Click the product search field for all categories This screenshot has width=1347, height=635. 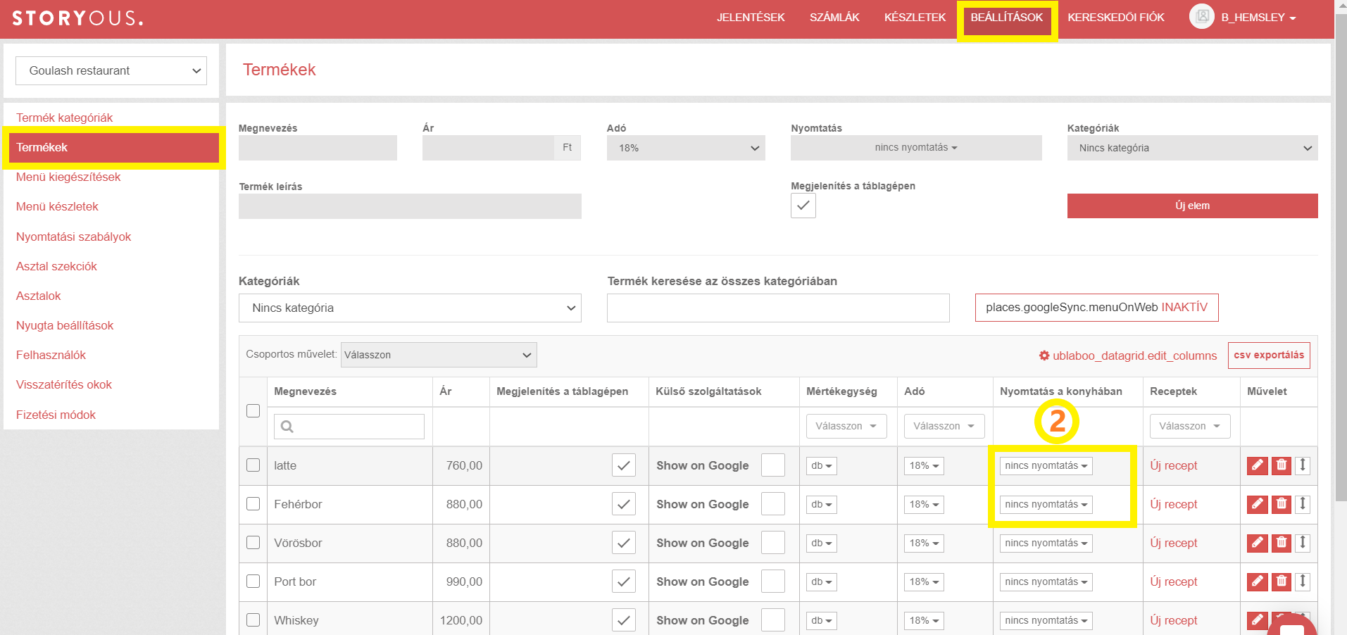pyautogui.click(x=778, y=308)
